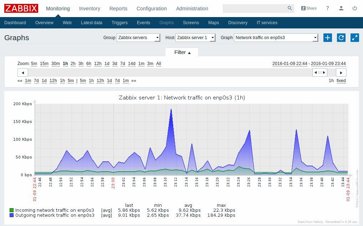
Task: Set zoom to 3m
Action: point(150,64)
